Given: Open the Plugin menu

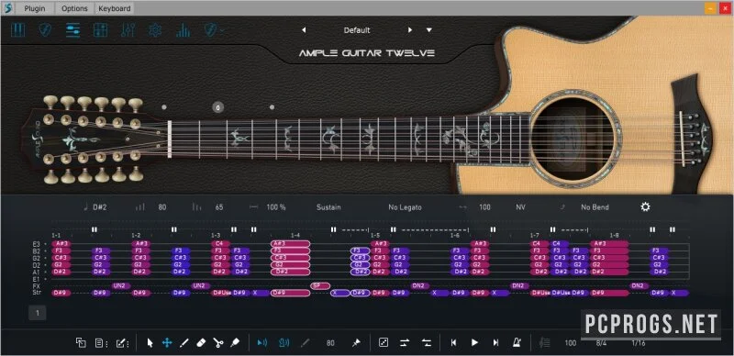Looking at the screenshot, I should [x=35, y=8].
